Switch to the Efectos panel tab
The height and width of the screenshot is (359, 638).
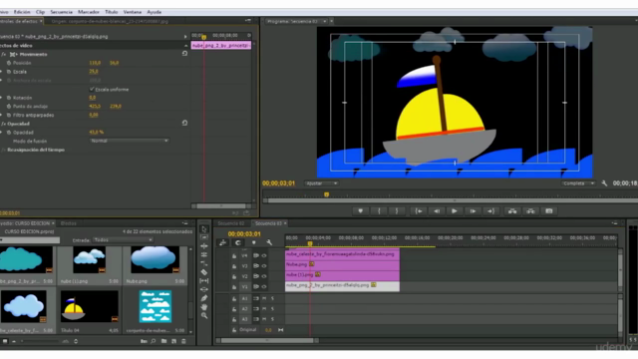pos(69,223)
